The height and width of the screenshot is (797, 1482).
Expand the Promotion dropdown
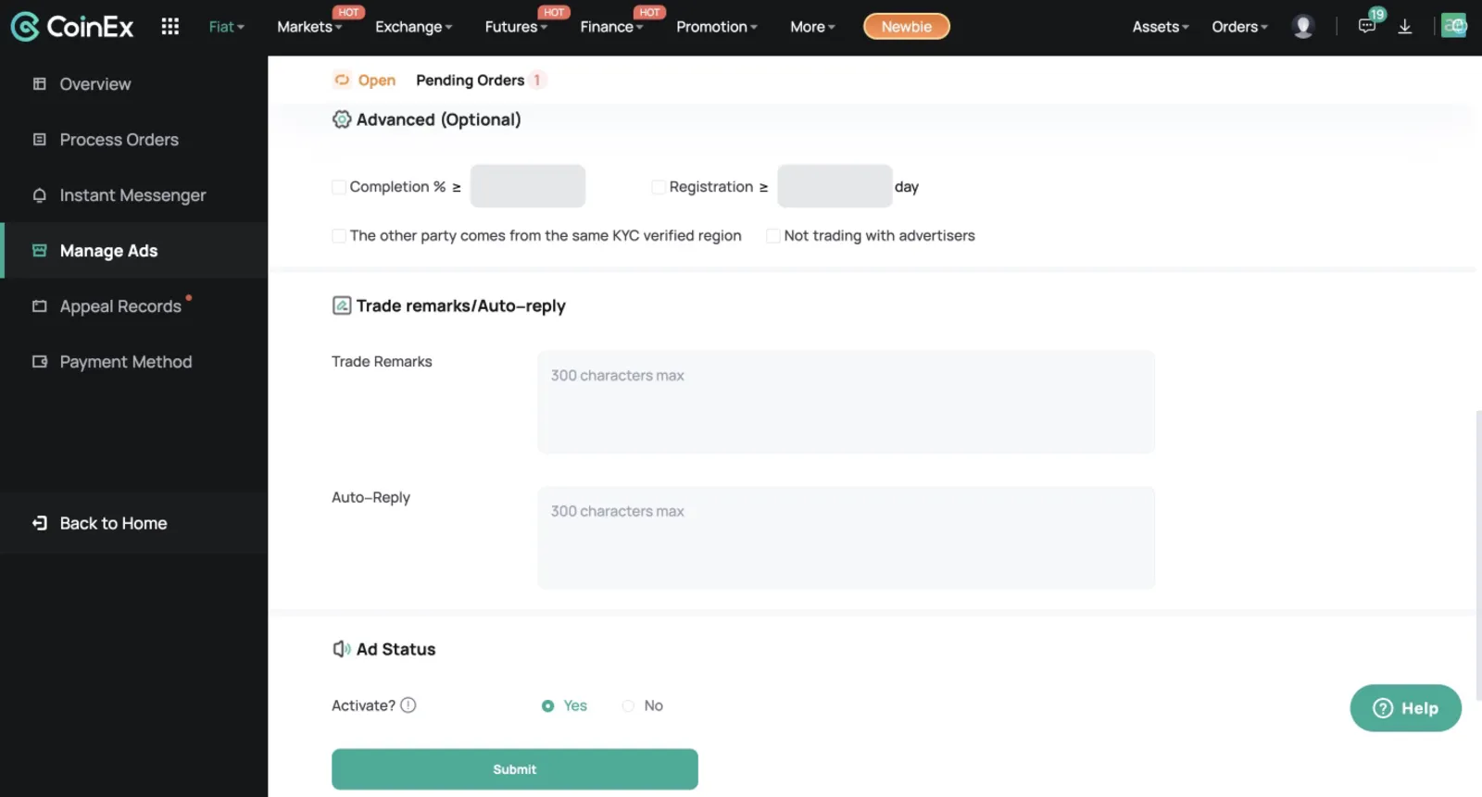tap(717, 27)
